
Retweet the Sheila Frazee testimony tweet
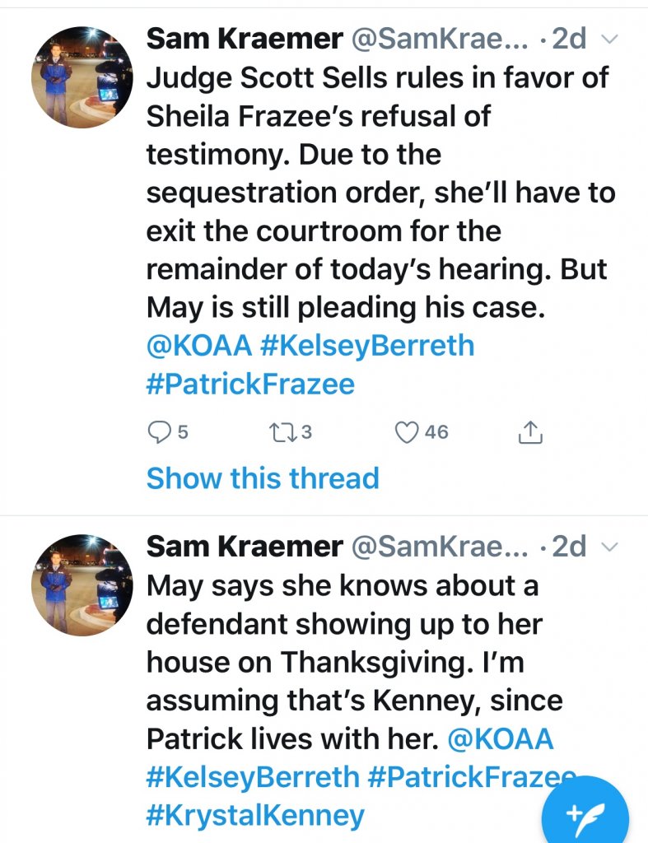tap(282, 431)
